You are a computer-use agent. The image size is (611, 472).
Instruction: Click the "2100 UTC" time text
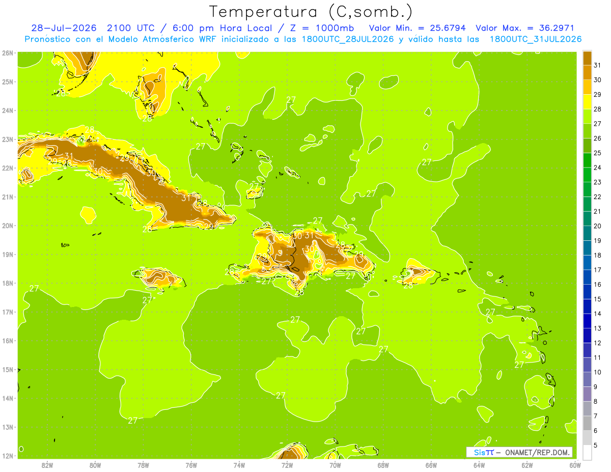[130, 28]
